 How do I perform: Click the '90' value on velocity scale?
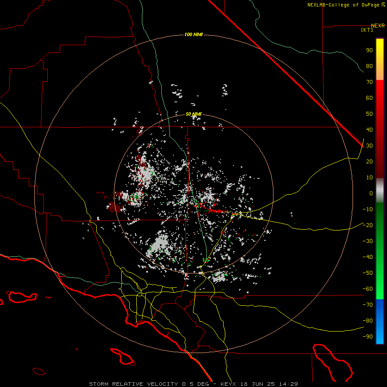369,50
